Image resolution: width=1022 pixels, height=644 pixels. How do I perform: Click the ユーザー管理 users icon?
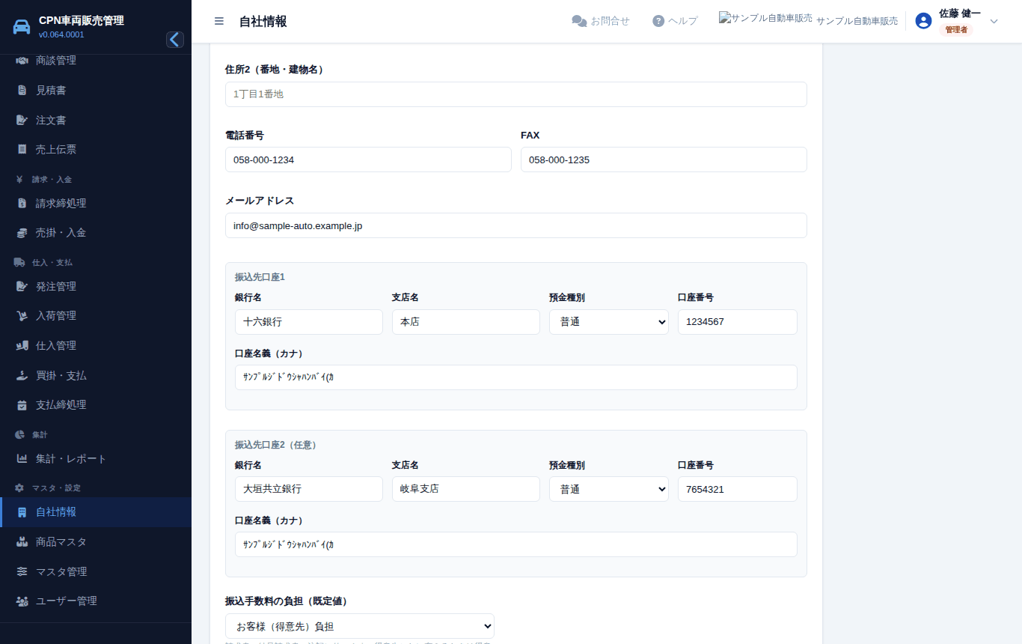pos(22,601)
